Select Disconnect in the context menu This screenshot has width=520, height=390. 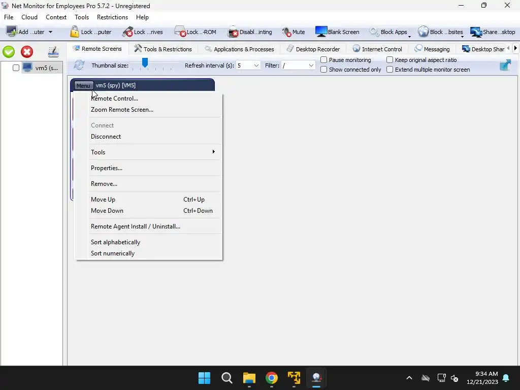click(x=148, y=136)
